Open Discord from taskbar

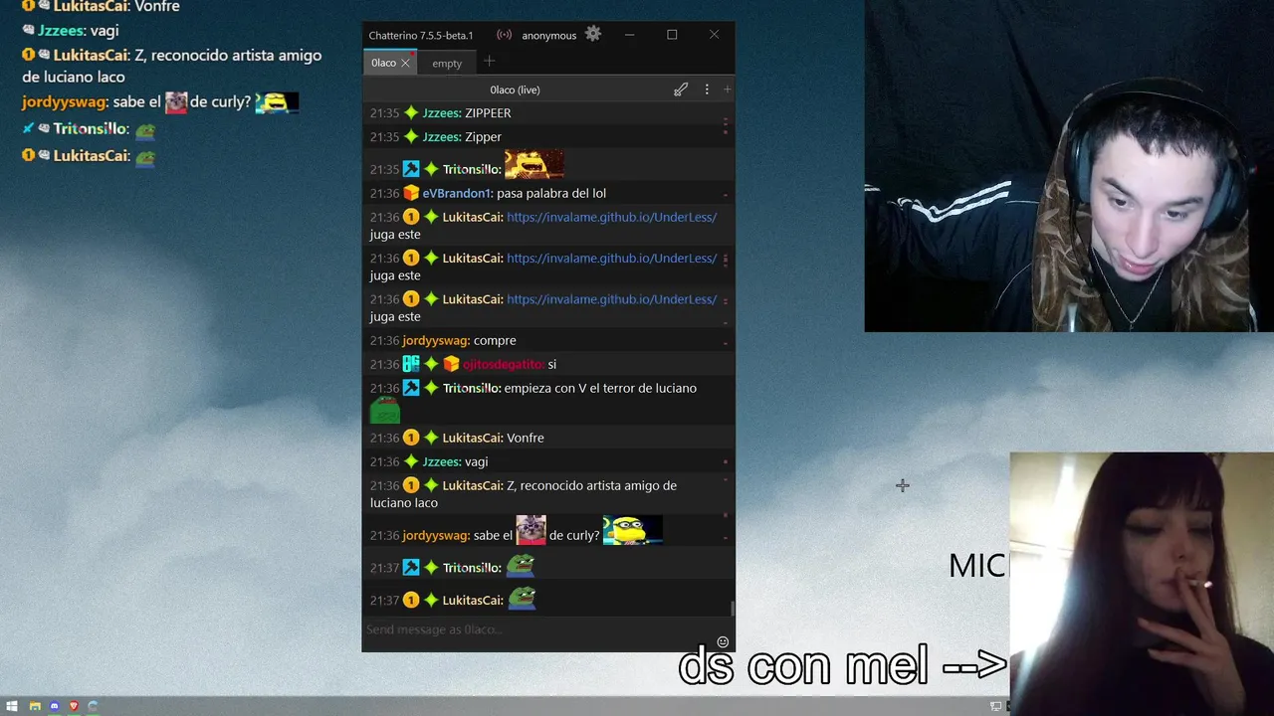55,706
